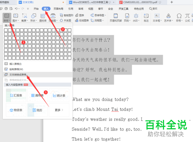Click the top-left cell of the table grid

click(x=6, y=30)
